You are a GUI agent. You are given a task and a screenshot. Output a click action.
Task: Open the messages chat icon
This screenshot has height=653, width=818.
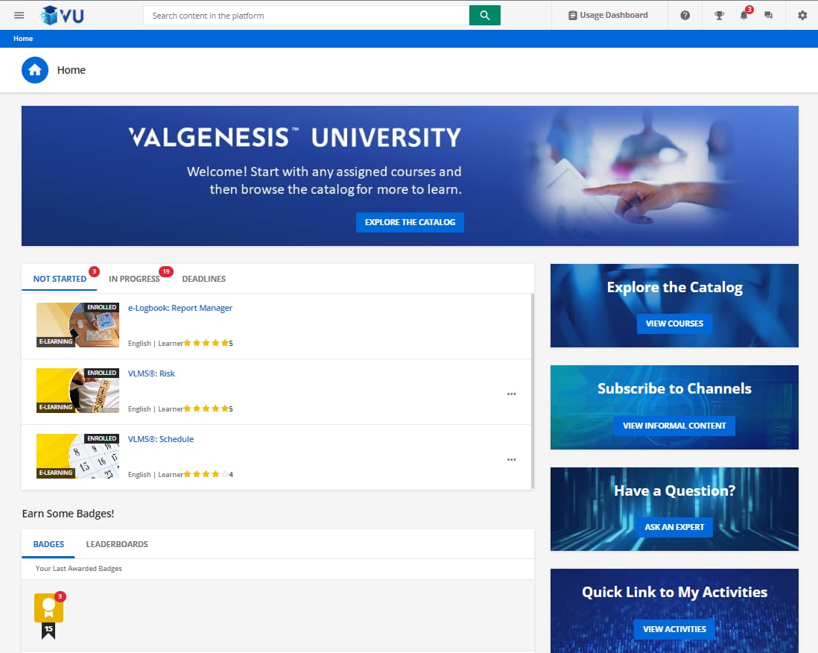click(x=769, y=15)
